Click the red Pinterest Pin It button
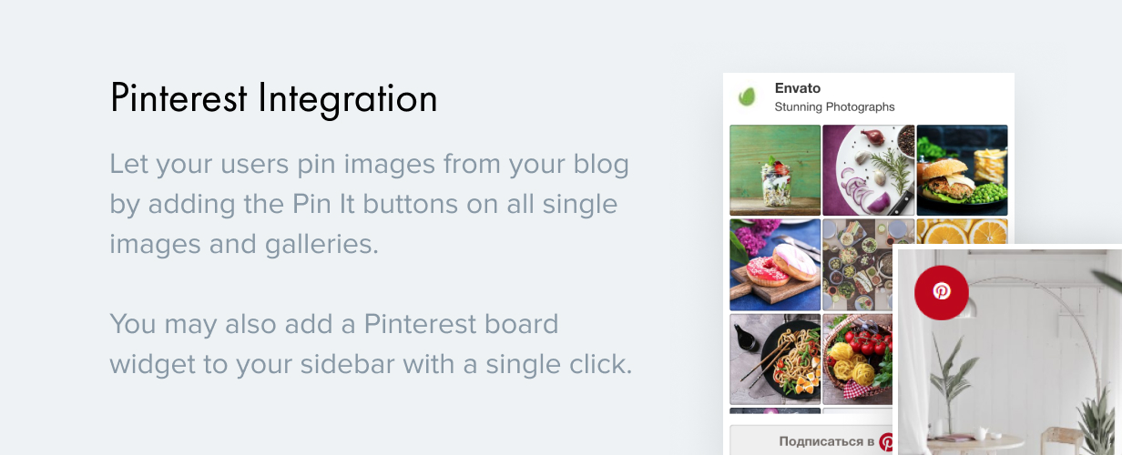 coord(942,292)
